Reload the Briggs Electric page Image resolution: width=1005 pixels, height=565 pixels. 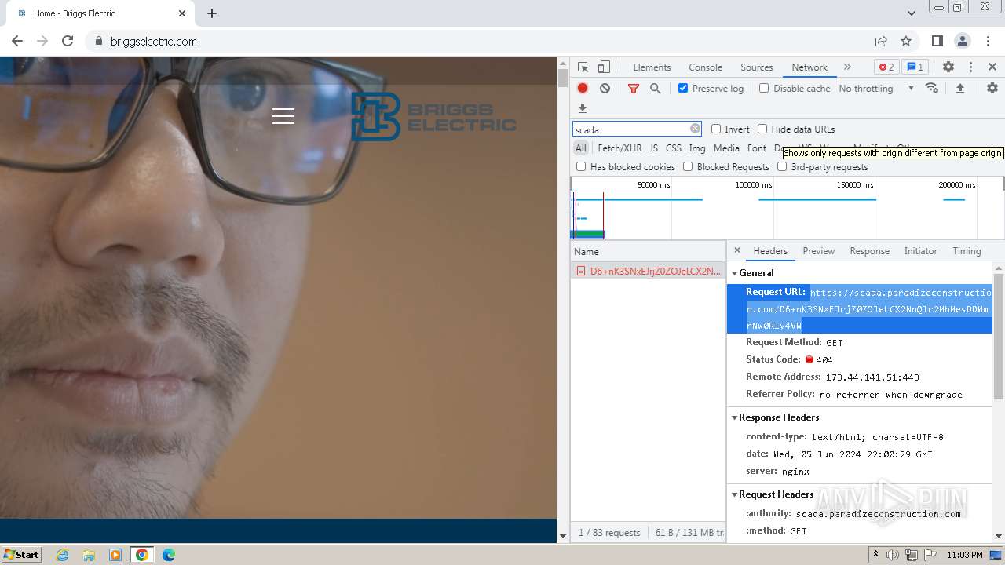pos(68,41)
